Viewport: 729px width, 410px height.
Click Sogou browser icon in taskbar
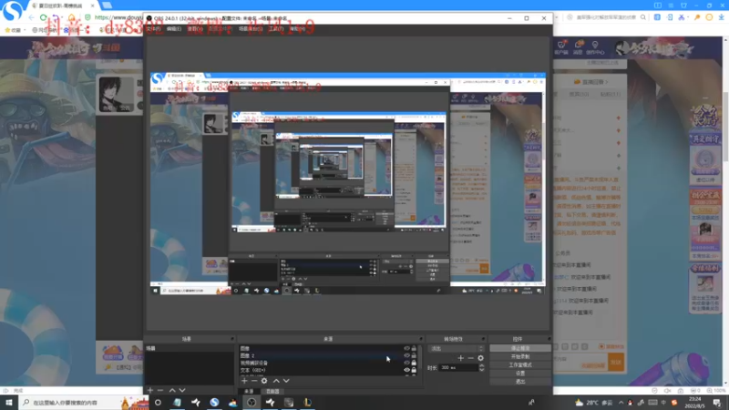(214, 402)
